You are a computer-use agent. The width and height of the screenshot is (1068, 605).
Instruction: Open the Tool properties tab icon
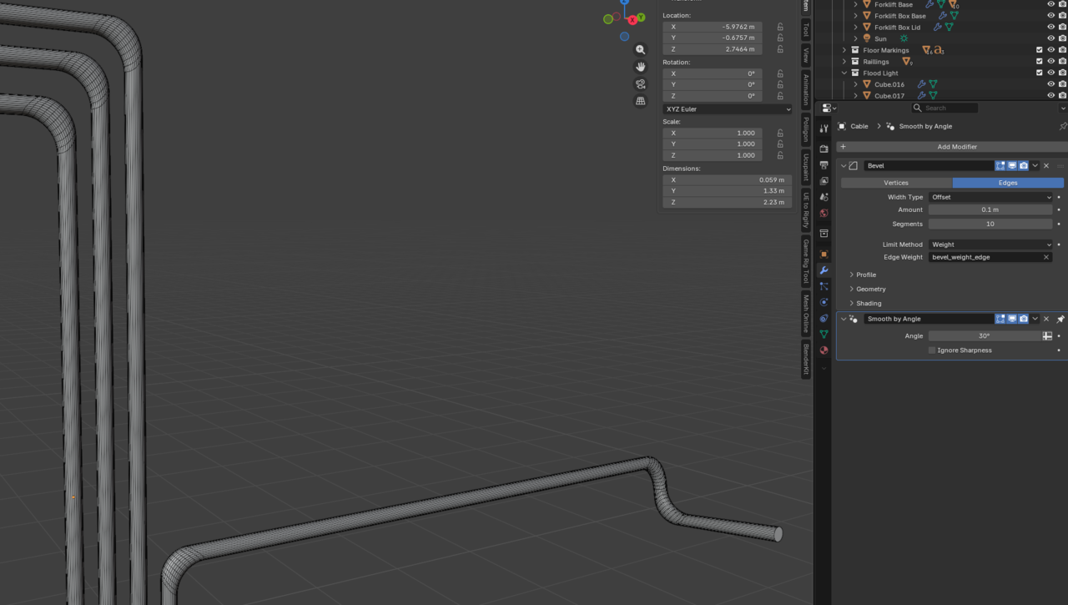(x=824, y=129)
